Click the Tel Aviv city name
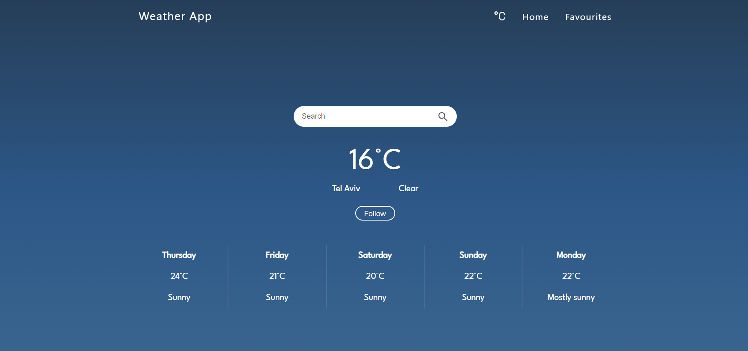Viewport: 748px width, 351px height. (346, 188)
